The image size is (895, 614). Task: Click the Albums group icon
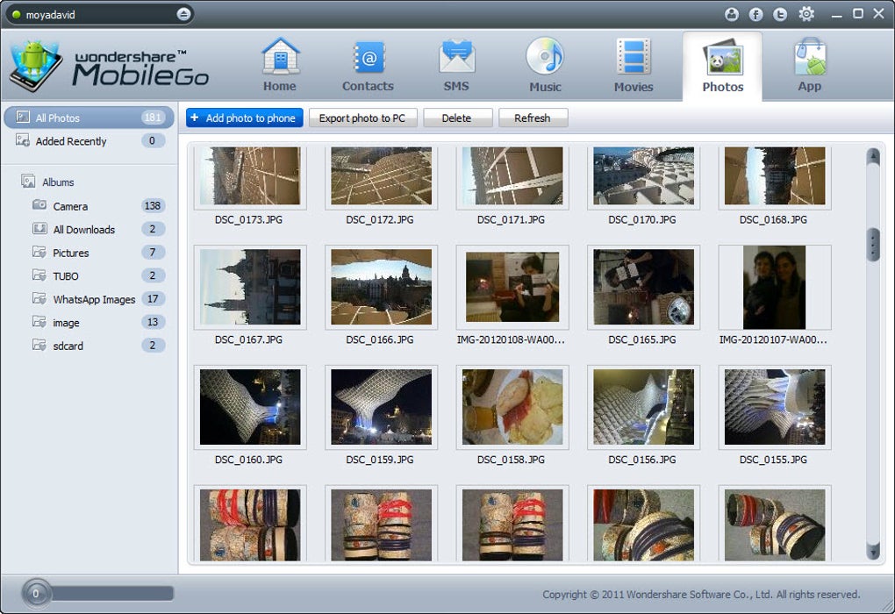29,182
